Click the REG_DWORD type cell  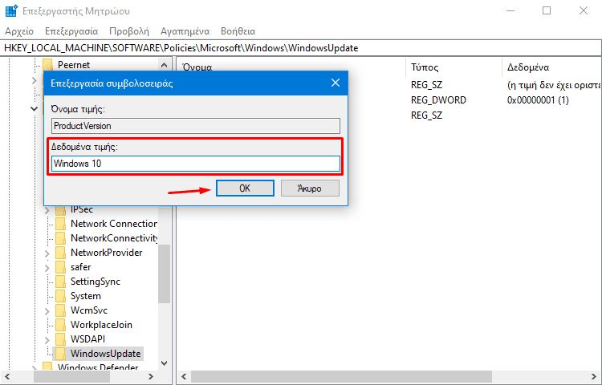click(438, 100)
